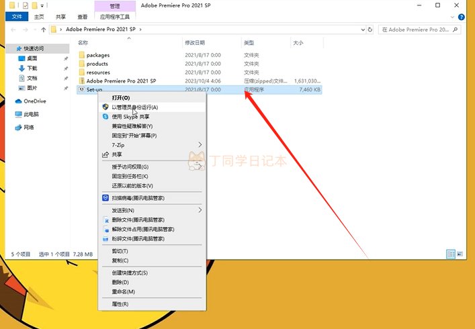
Task: Scan for viruses with Tencent PC Manager
Action: pyautogui.click(x=152, y=198)
